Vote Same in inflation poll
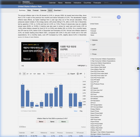140x137 pixels. point(52,122)
